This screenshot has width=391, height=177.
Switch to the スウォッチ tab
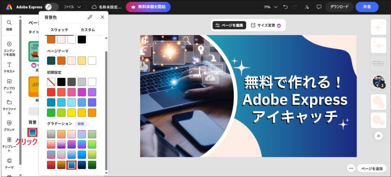pos(59,30)
